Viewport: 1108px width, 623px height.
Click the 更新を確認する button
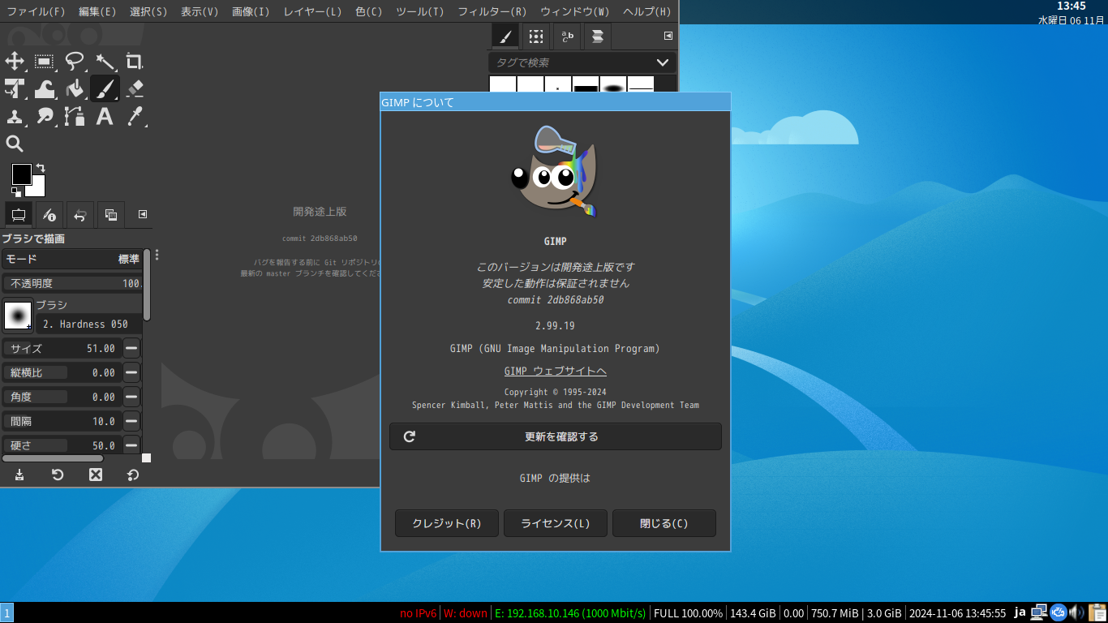(x=556, y=436)
